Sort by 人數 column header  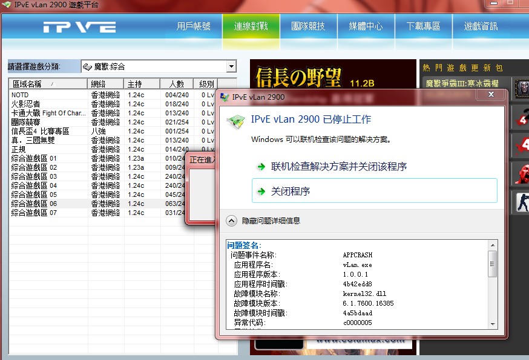coord(177,83)
